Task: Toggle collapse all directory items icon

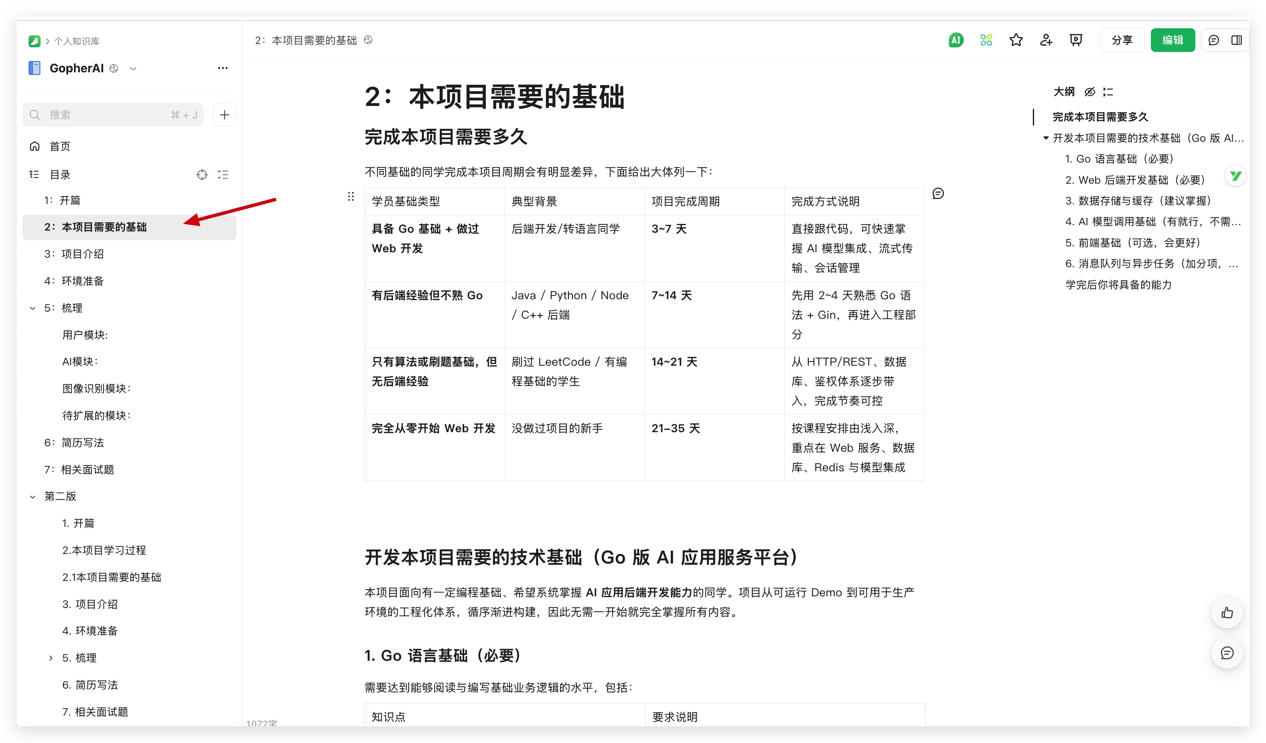Action: tap(223, 175)
